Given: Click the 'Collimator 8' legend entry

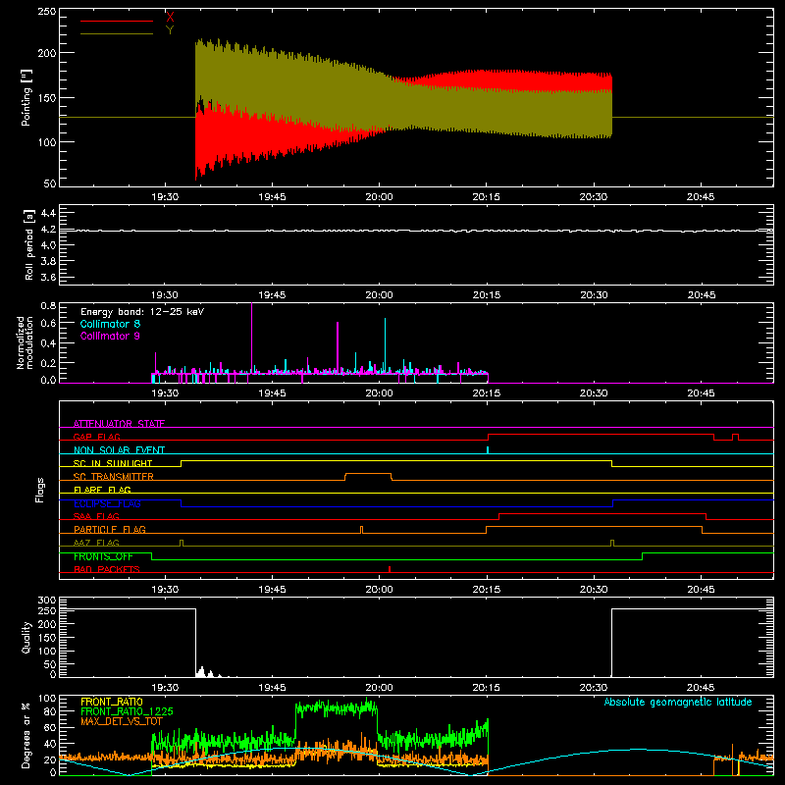Looking at the screenshot, I should point(110,324).
